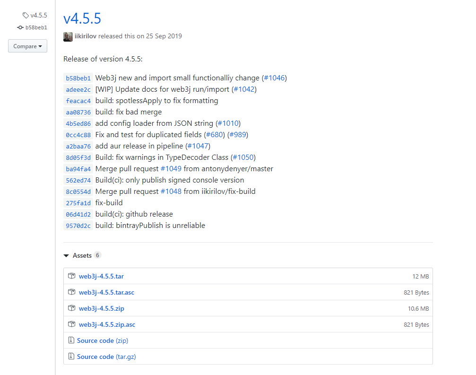476x375 pixels.
Task: Open commit 275fa1d
Action: (x=78, y=203)
